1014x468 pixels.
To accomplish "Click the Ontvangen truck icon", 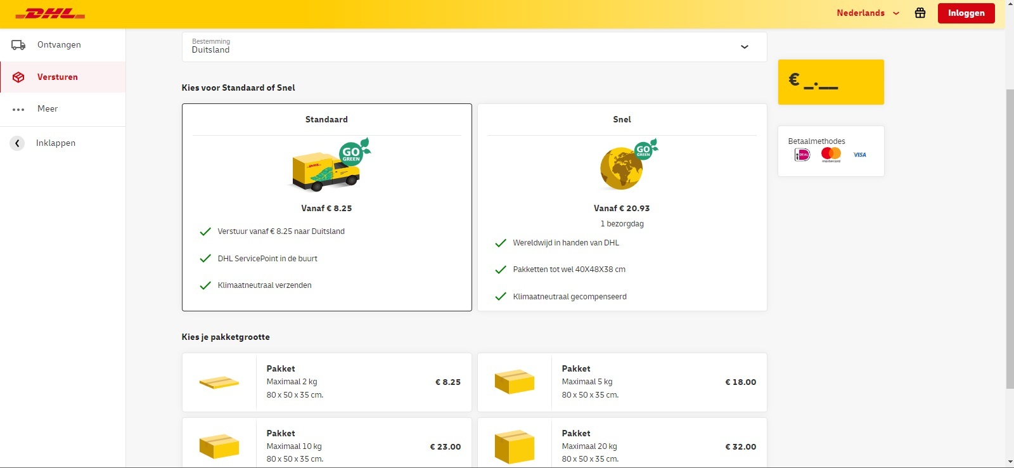I will point(18,45).
